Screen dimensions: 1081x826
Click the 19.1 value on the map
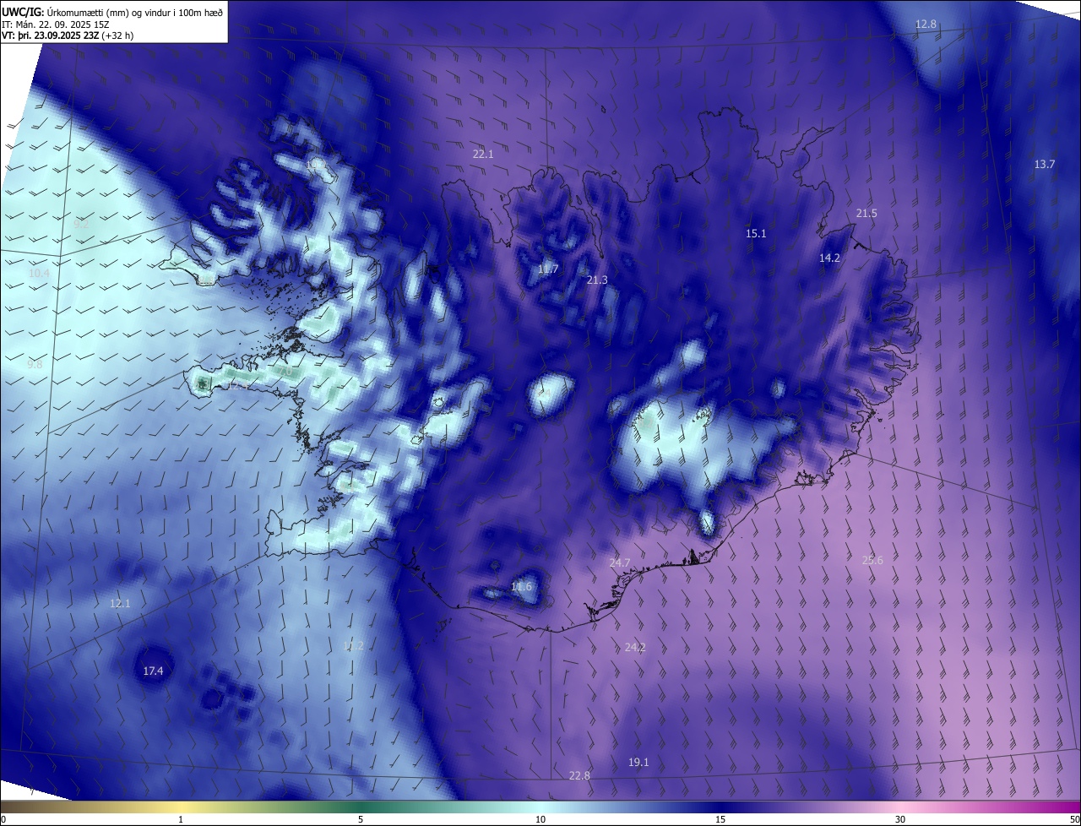click(638, 763)
